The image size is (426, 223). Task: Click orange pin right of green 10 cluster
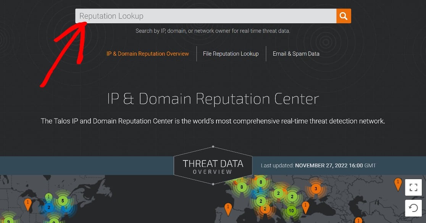coord(306,207)
